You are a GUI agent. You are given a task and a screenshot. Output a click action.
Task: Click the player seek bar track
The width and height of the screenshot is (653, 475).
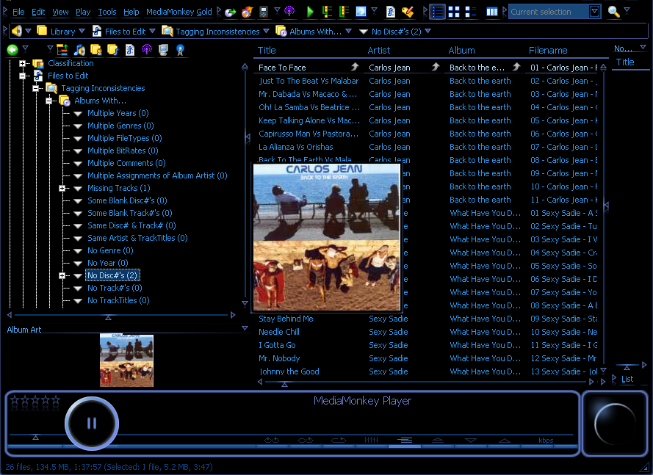(292, 435)
